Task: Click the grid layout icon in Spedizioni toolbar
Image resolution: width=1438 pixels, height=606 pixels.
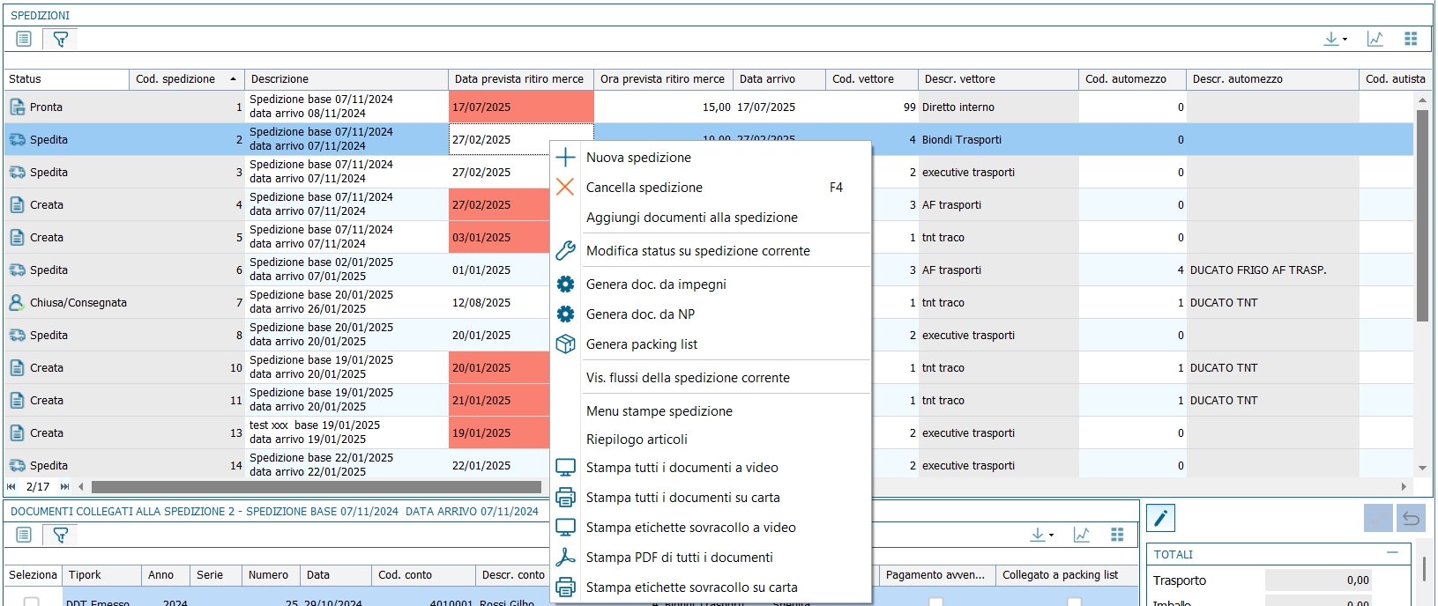Action: [1411, 39]
